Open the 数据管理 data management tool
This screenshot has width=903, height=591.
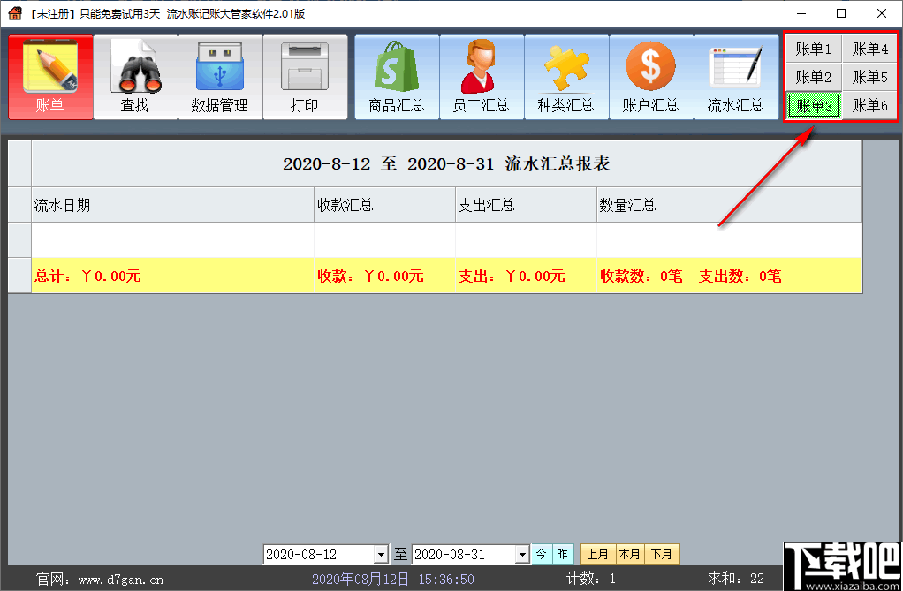coord(220,76)
